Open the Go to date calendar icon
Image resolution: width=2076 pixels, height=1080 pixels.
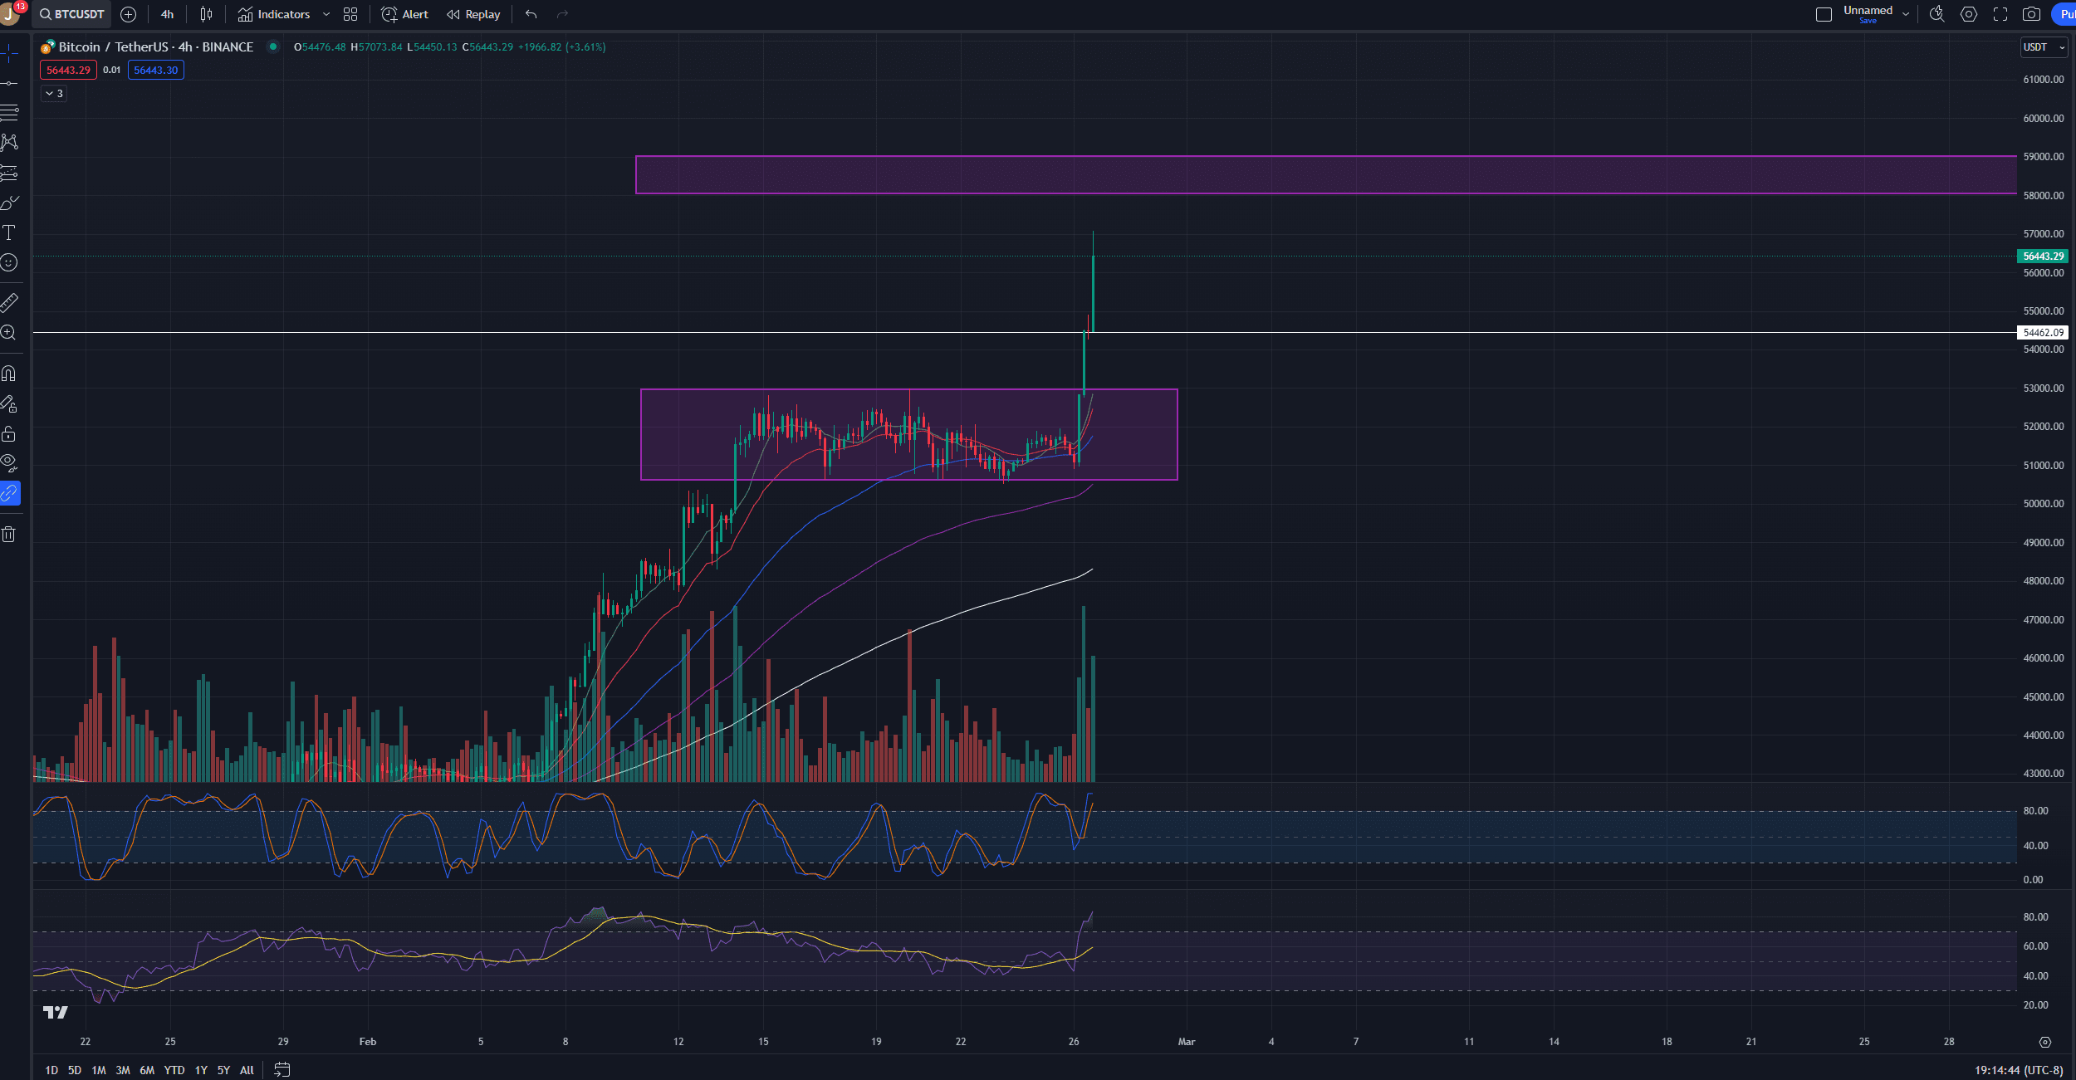click(x=282, y=1070)
